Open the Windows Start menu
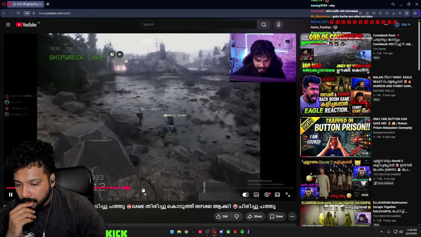421x237 pixels. click(x=172, y=232)
